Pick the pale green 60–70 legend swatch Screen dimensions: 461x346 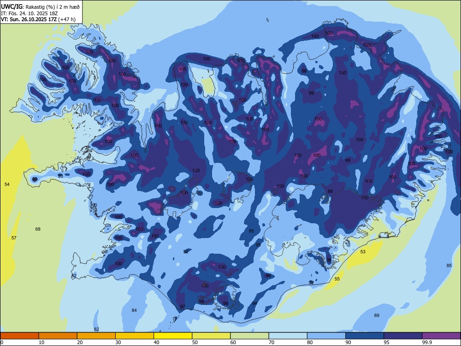coord(249,336)
